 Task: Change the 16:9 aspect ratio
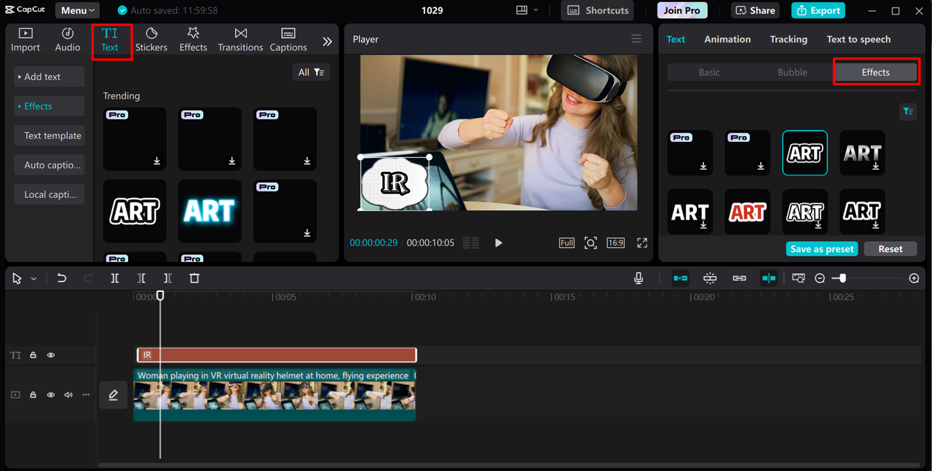[616, 243]
